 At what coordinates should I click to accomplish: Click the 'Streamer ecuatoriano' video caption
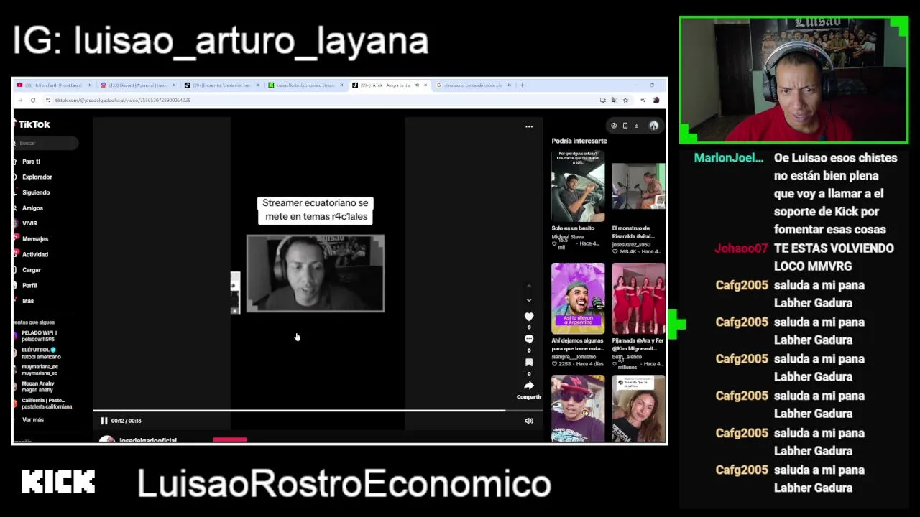tap(315, 210)
